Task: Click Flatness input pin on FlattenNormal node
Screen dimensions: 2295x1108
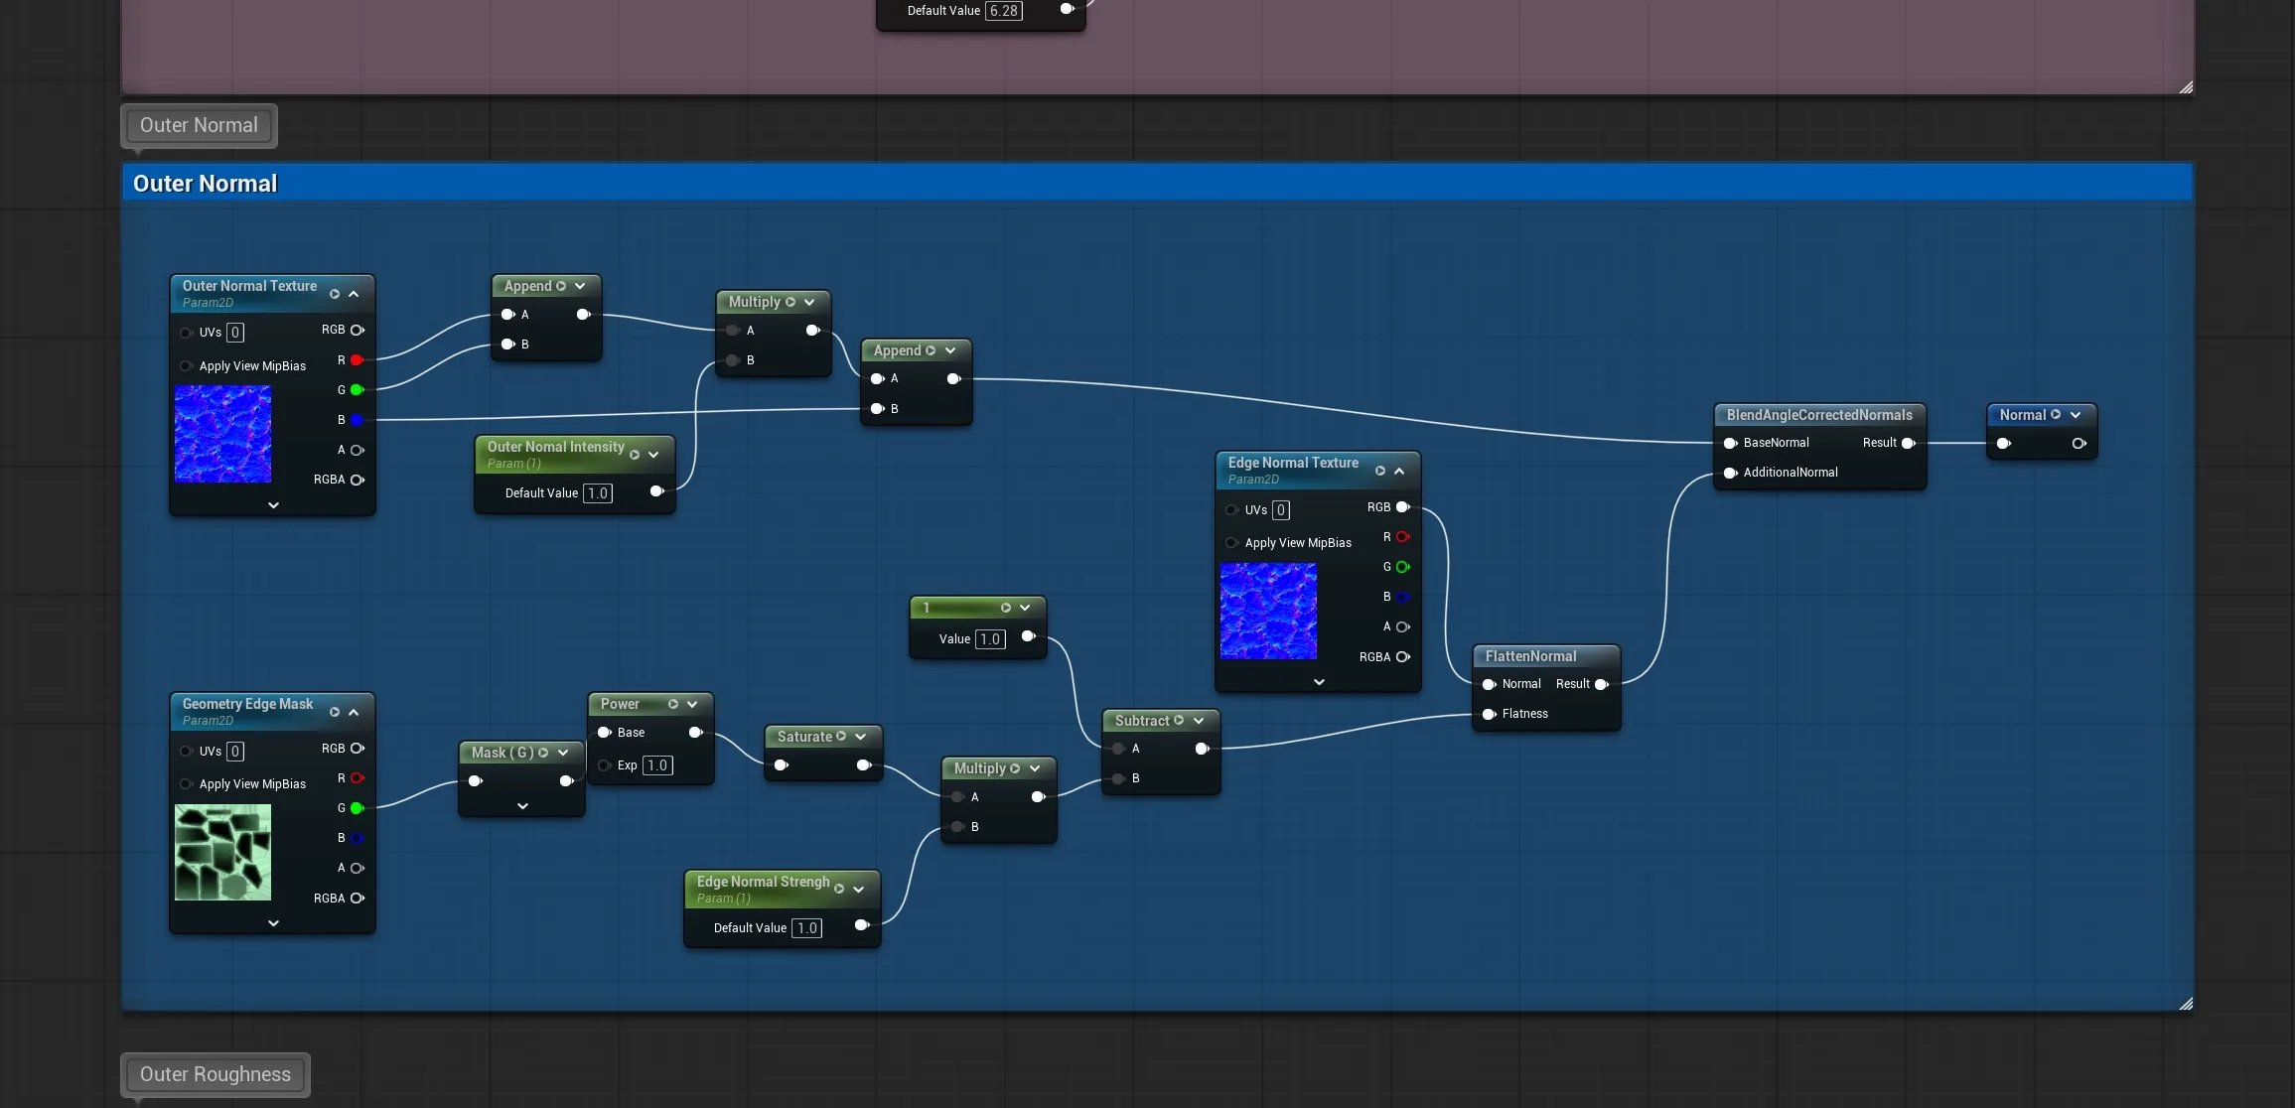Action: [x=1490, y=714]
